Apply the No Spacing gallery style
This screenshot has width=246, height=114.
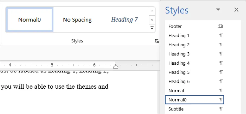(77, 20)
